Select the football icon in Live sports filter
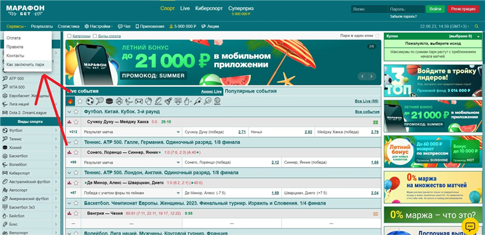Screen dimensions: 485x235 coord(90,101)
